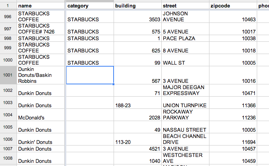
Task: Click the zipcode cell 10459
Action: pyautogui.click(x=233, y=158)
